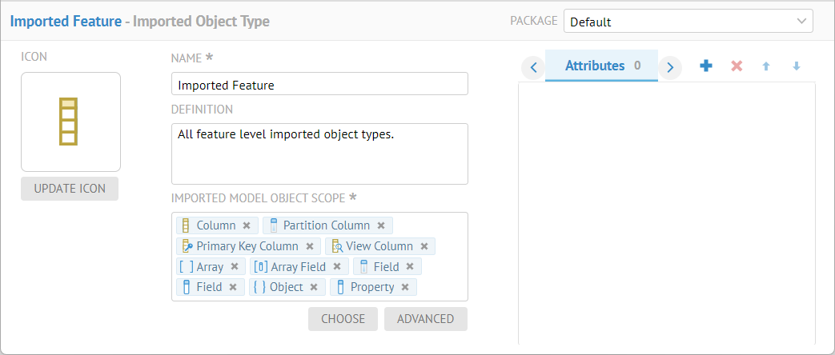Viewport: 835px width, 355px height.
Task: Click the move attribute down arrow
Action: pos(796,66)
